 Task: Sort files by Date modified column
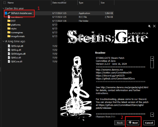(x=59, y=3)
